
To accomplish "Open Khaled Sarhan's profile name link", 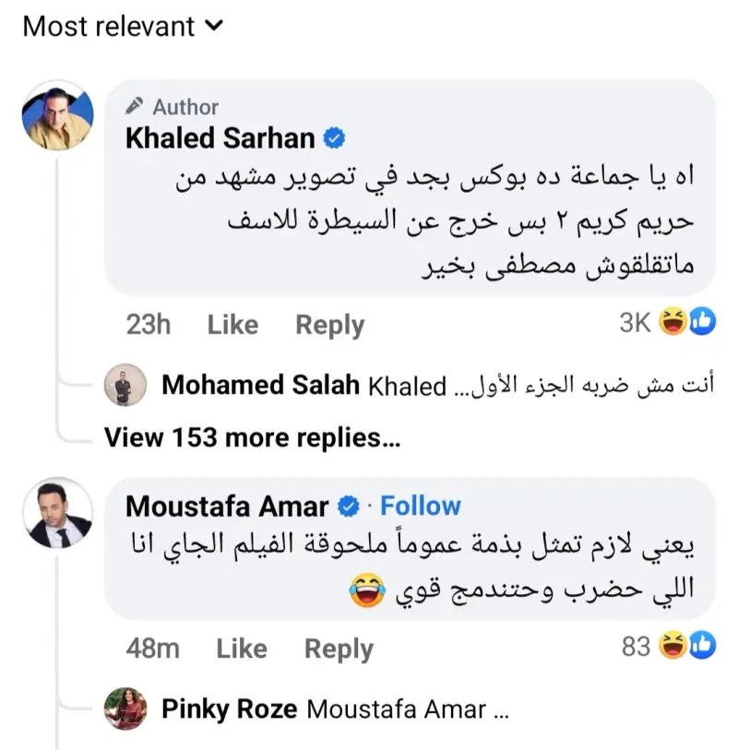I will (x=220, y=139).
